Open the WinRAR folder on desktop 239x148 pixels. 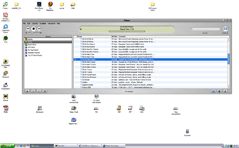[x=16, y=6]
